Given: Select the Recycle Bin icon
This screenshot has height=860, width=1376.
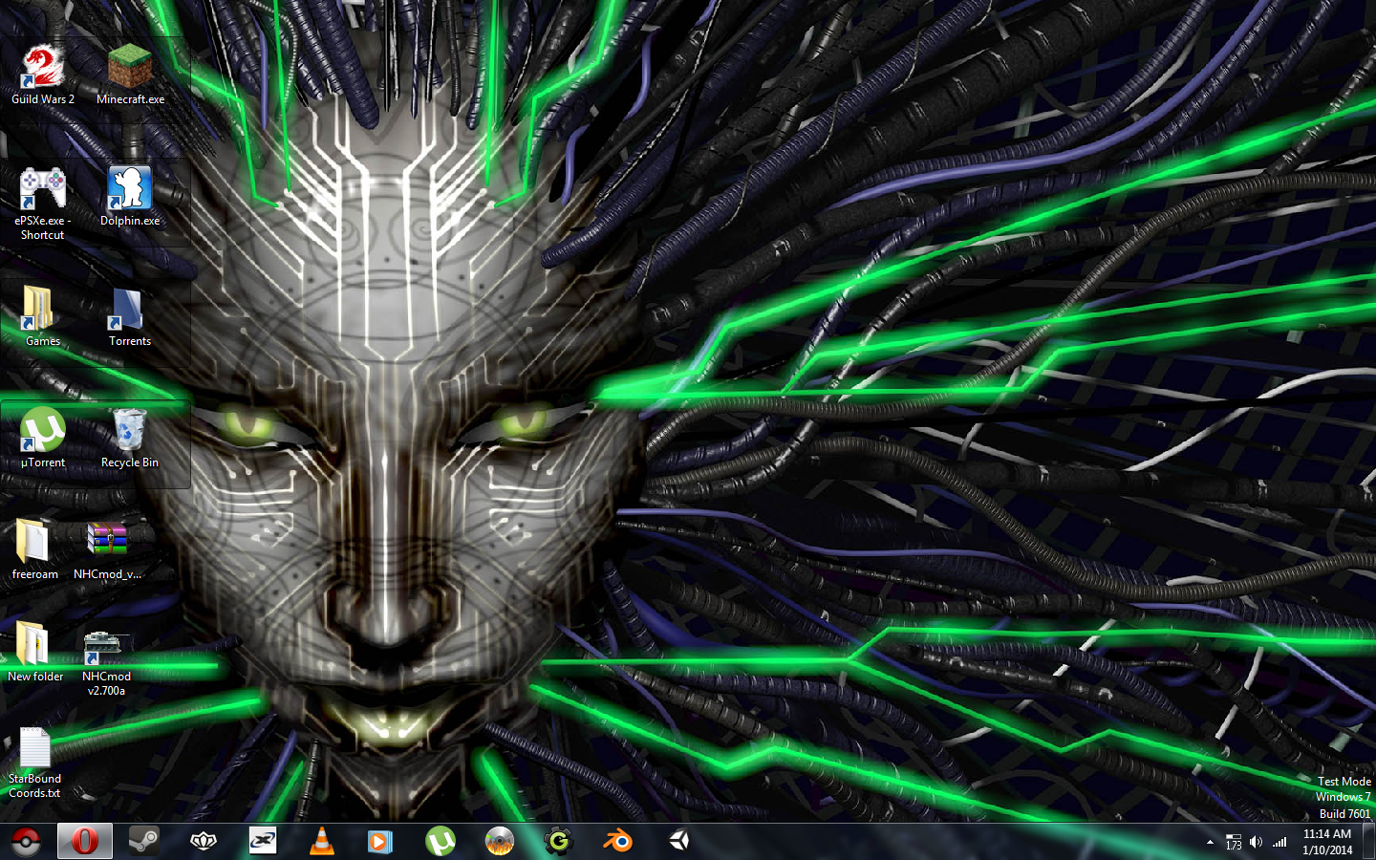Looking at the screenshot, I should (x=130, y=431).
